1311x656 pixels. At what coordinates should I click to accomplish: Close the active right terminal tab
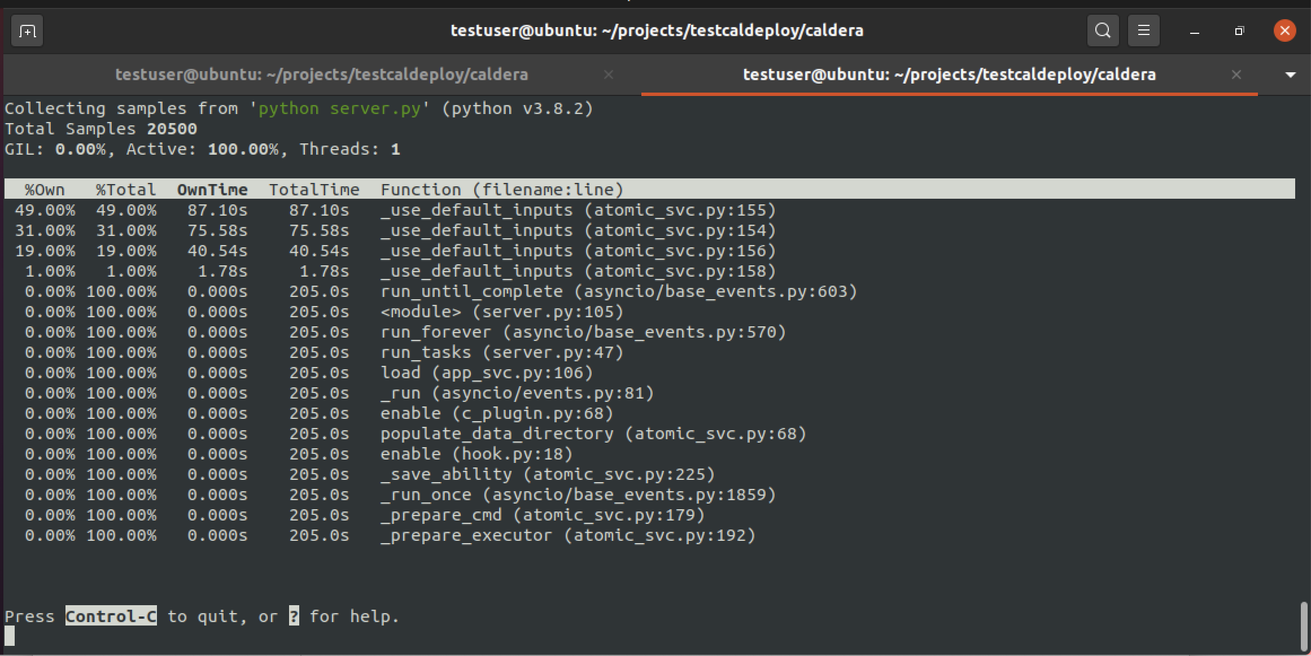coord(1236,74)
